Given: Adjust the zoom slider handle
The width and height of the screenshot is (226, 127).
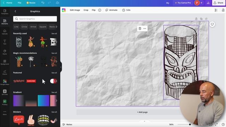Looking at the screenshot, I should (190, 125).
